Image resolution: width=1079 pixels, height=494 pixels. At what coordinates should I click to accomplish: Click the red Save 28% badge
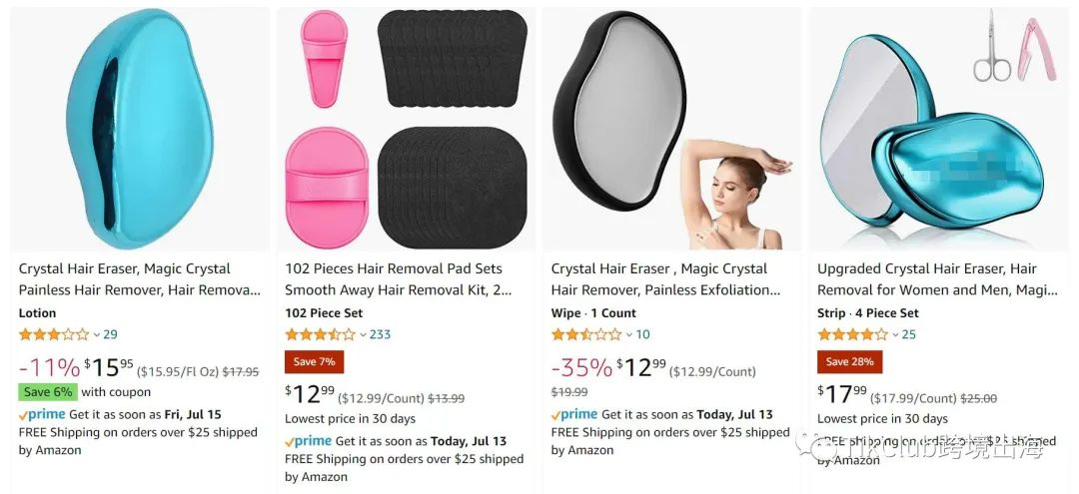click(x=850, y=361)
